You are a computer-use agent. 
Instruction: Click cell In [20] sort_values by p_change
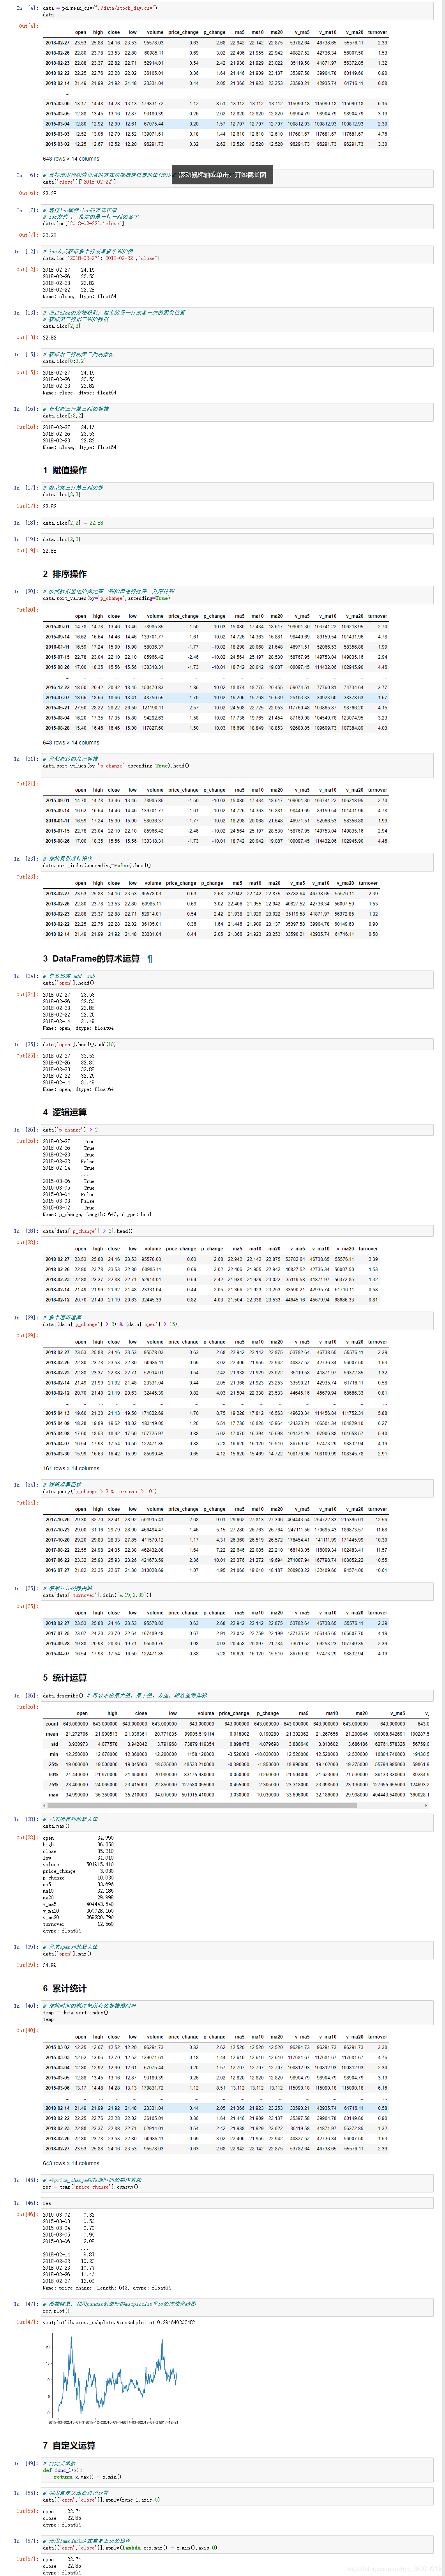[x=236, y=595]
